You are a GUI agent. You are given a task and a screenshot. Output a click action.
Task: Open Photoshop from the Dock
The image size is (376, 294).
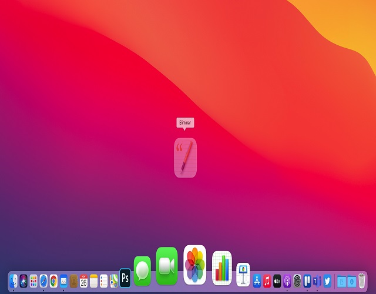pos(125,277)
